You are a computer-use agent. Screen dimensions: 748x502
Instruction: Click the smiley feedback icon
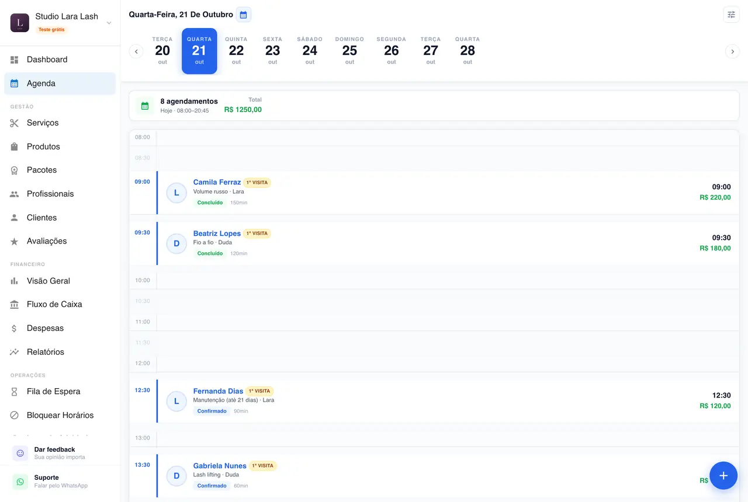(x=20, y=453)
